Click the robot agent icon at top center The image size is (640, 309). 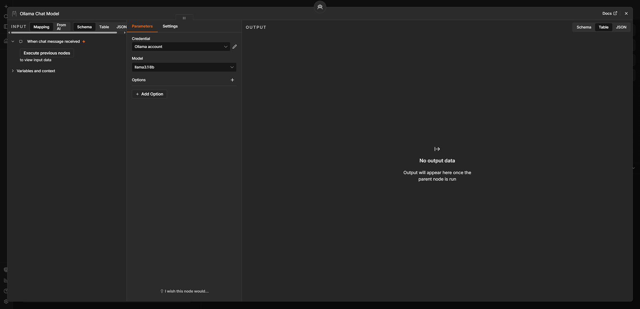point(320,7)
